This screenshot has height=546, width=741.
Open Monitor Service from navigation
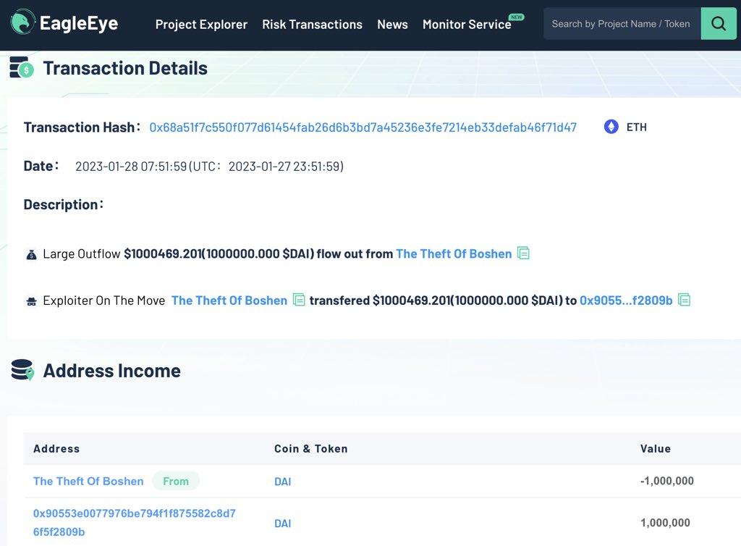click(467, 24)
